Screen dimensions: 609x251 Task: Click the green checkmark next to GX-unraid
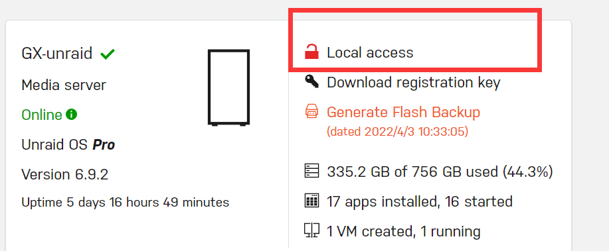coord(108,54)
